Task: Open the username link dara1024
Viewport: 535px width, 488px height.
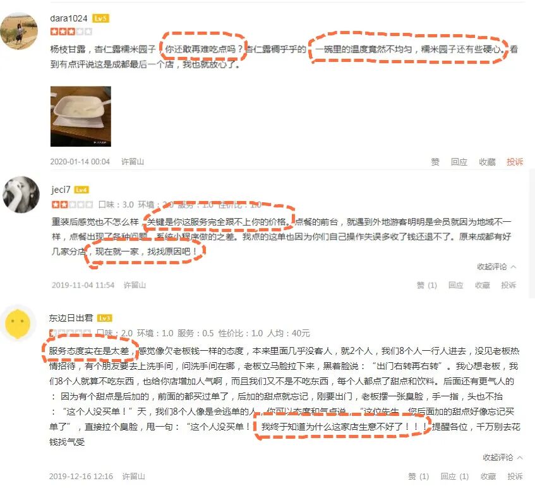Action: tap(69, 18)
